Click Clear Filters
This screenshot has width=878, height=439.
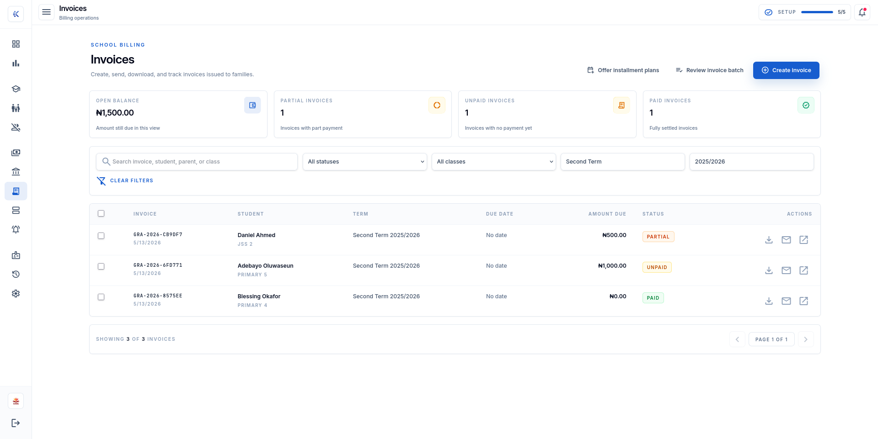click(125, 181)
